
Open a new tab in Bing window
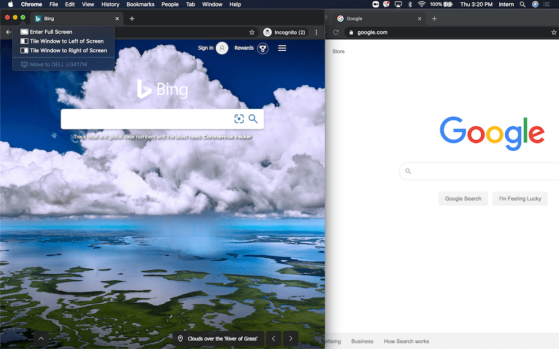[132, 18]
